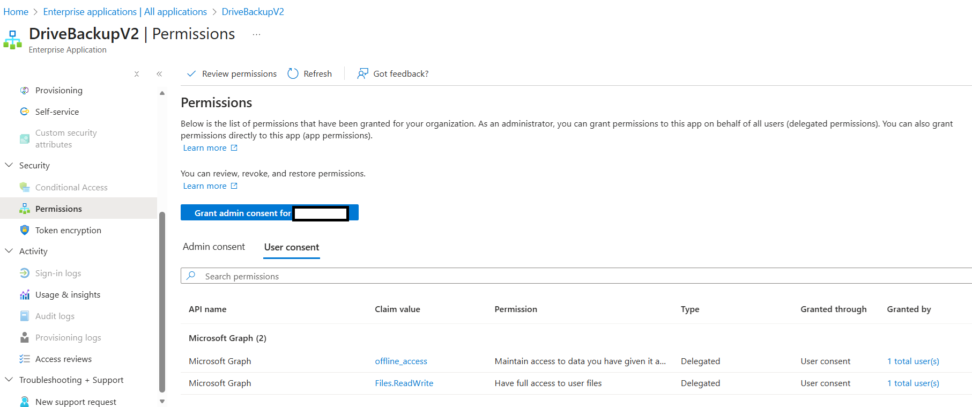Switch to the Admin consent tab
This screenshot has height=407, width=972.
pyautogui.click(x=213, y=247)
